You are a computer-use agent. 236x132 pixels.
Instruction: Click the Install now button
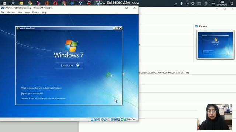click(x=69, y=65)
